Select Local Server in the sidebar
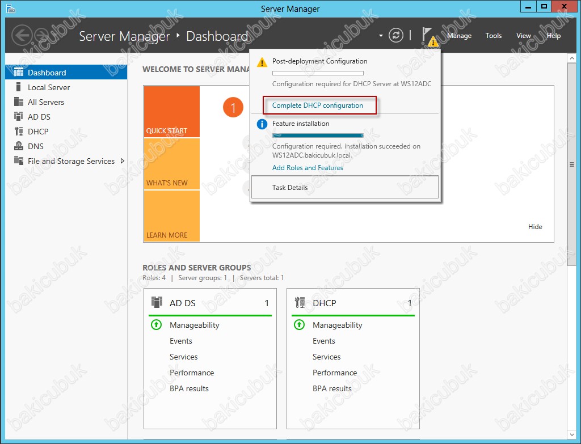Image resolution: width=581 pixels, height=444 pixels. pos(66,87)
